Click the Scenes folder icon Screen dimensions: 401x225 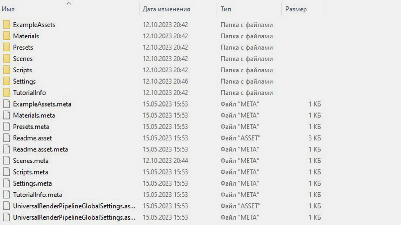point(7,59)
